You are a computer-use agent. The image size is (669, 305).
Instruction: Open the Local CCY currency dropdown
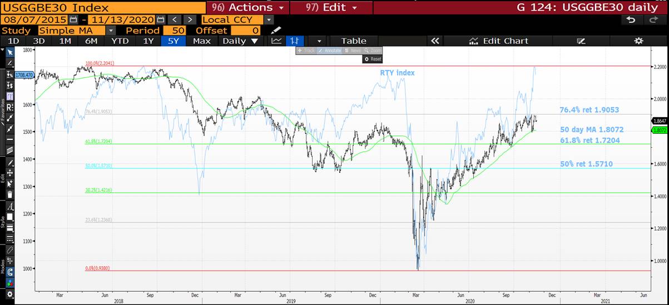pos(269,19)
